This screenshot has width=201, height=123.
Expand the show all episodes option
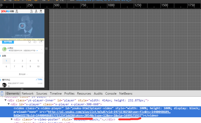(22, 74)
